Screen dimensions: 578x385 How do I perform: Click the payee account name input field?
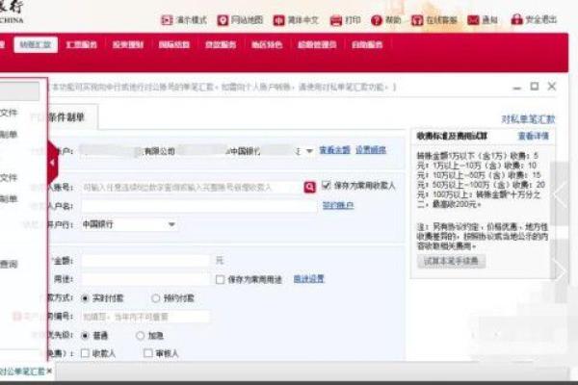pos(199,206)
